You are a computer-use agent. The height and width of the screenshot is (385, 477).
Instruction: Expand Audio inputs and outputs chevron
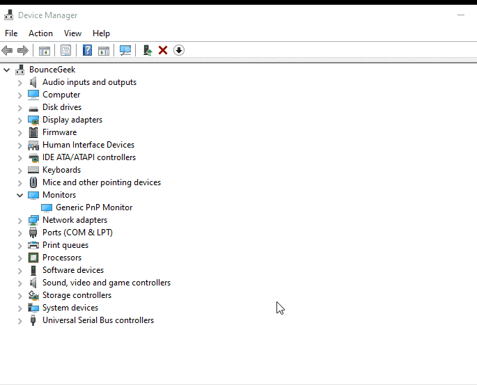[19, 83]
